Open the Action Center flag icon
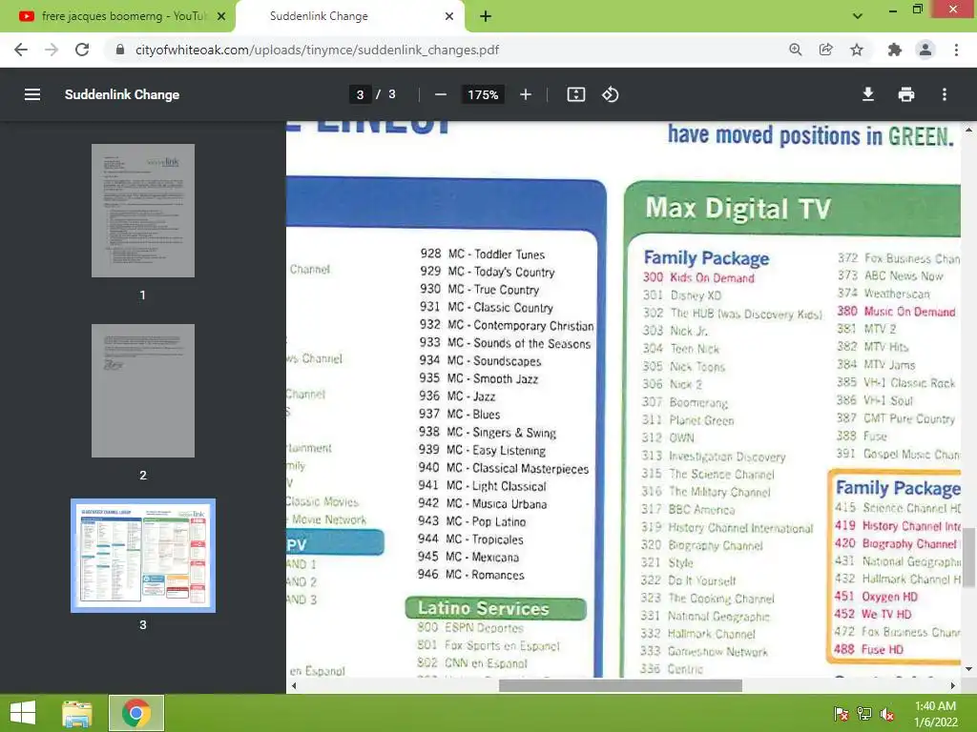977x732 pixels. point(842,713)
